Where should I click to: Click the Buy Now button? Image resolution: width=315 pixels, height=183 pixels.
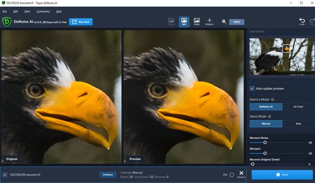pyautogui.click(x=81, y=21)
